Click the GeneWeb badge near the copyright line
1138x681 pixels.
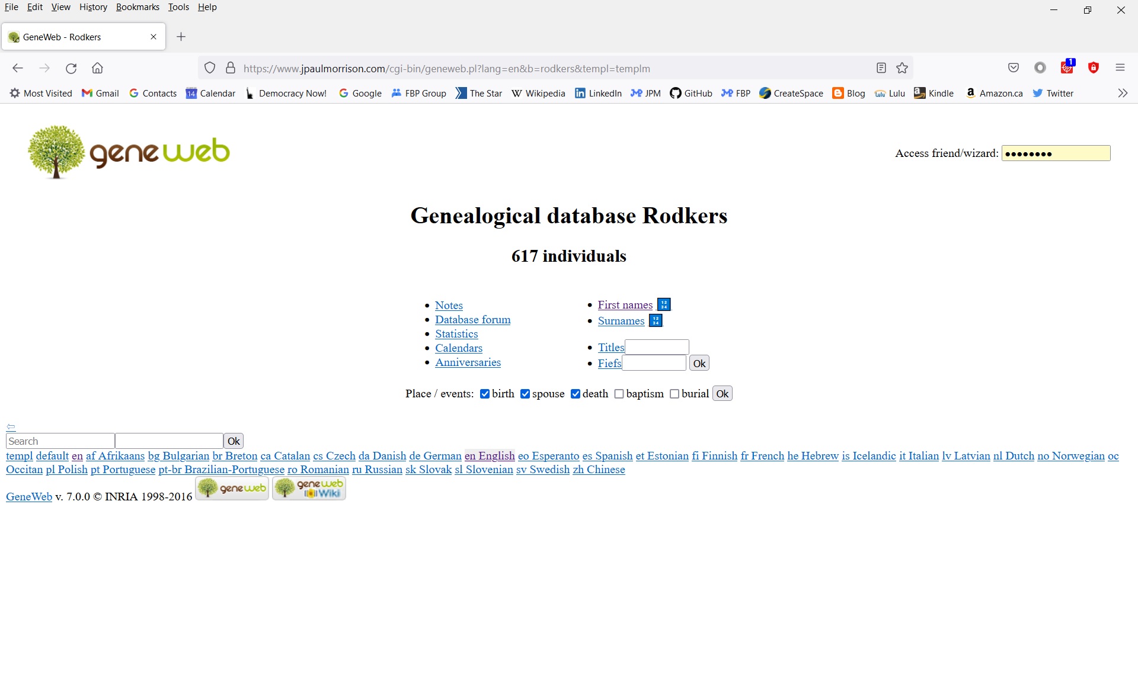tap(231, 488)
